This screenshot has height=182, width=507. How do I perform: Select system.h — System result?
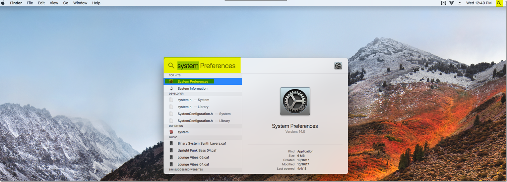point(203,100)
